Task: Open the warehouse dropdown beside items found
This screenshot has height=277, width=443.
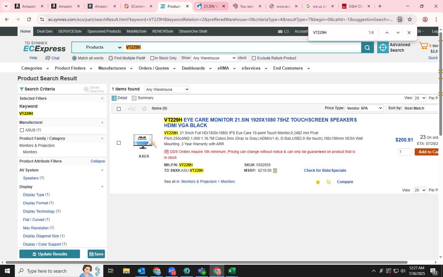Action: pyautogui.click(x=167, y=89)
